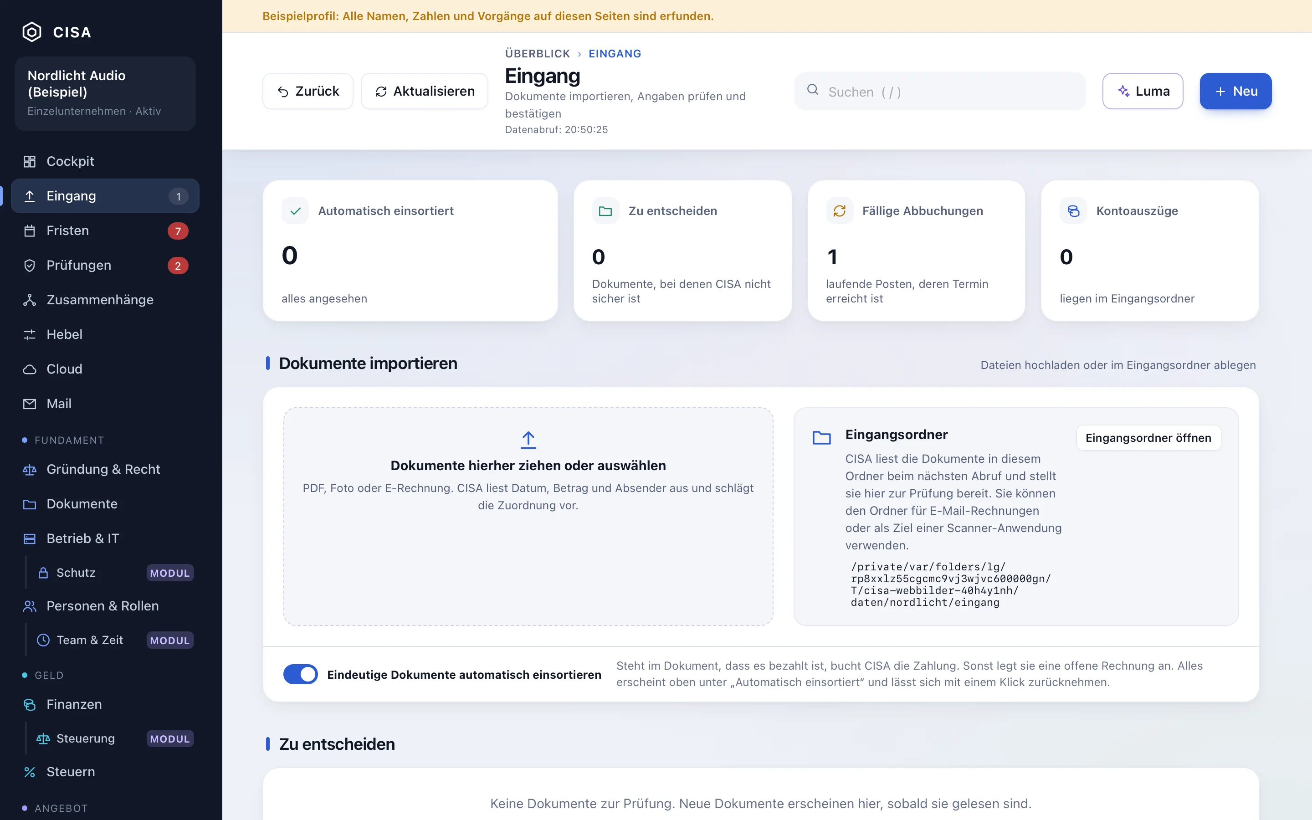The width and height of the screenshot is (1312, 820).
Task: Click the CISA hexagon logo icon
Action: (x=31, y=32)
